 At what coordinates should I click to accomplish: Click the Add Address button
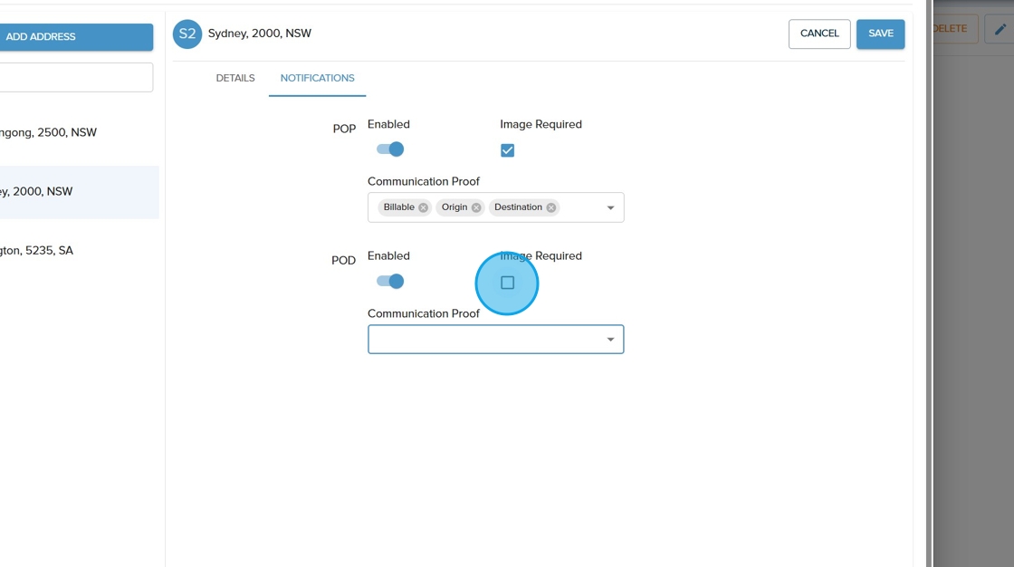pos(72,37)
